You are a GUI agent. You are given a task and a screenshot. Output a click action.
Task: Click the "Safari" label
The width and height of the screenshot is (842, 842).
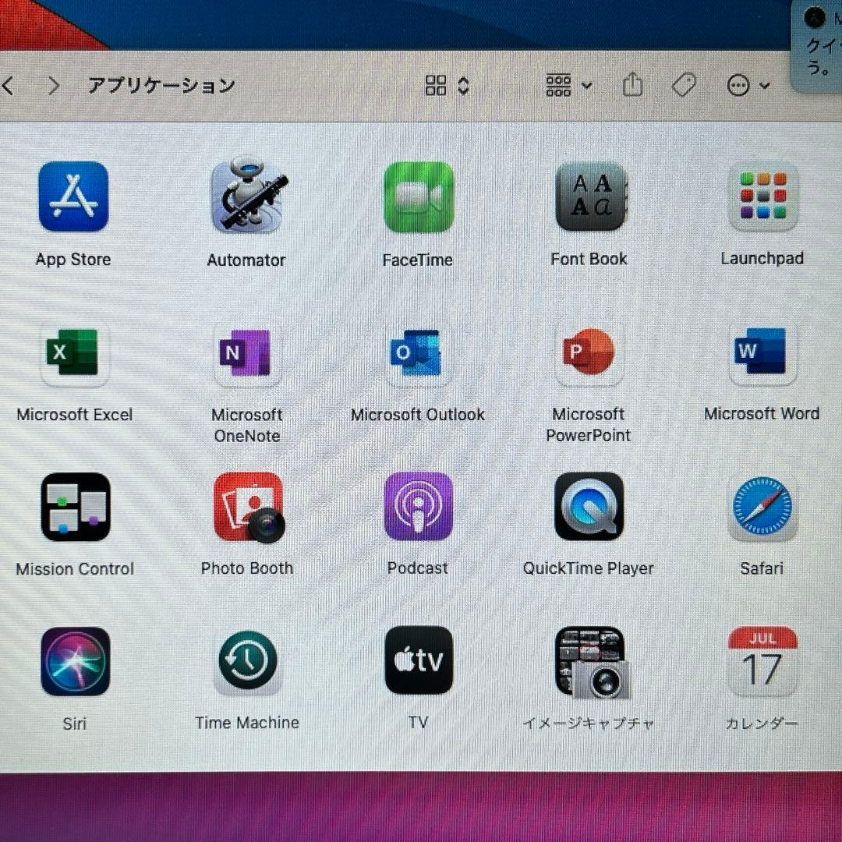(x=762, y=568)
